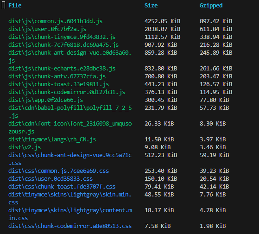Select the 57.73 KiB gzipped value
The height and width of the screenshot is (234, 259).
[x=214, y=108]
